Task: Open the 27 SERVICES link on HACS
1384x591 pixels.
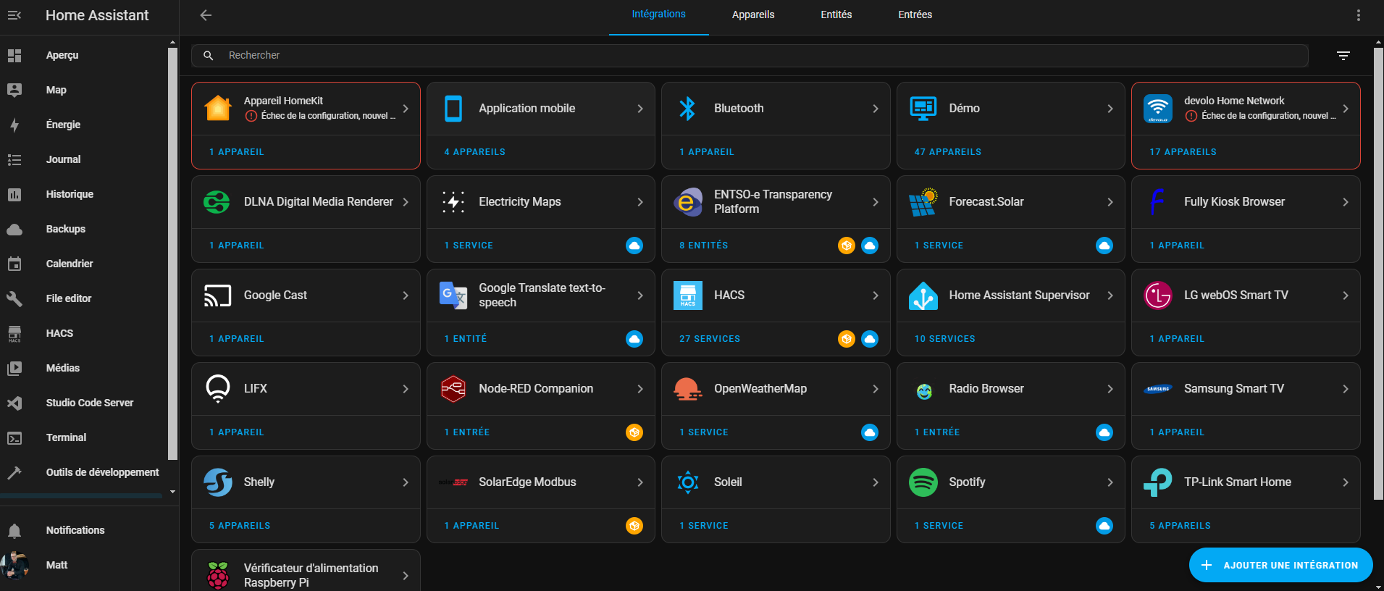Action: coord(710,339)
